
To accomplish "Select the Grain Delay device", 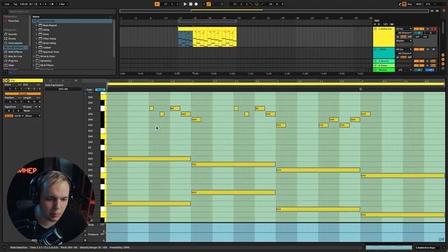I will point(50,43).
